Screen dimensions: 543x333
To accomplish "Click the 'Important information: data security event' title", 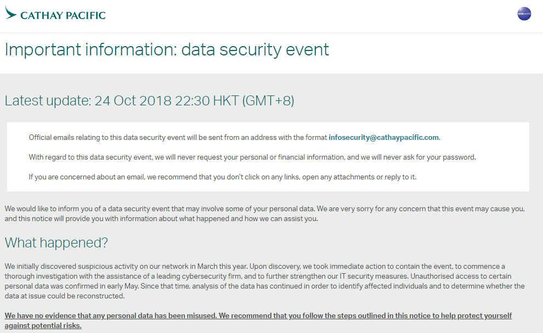I will [167, 49].
